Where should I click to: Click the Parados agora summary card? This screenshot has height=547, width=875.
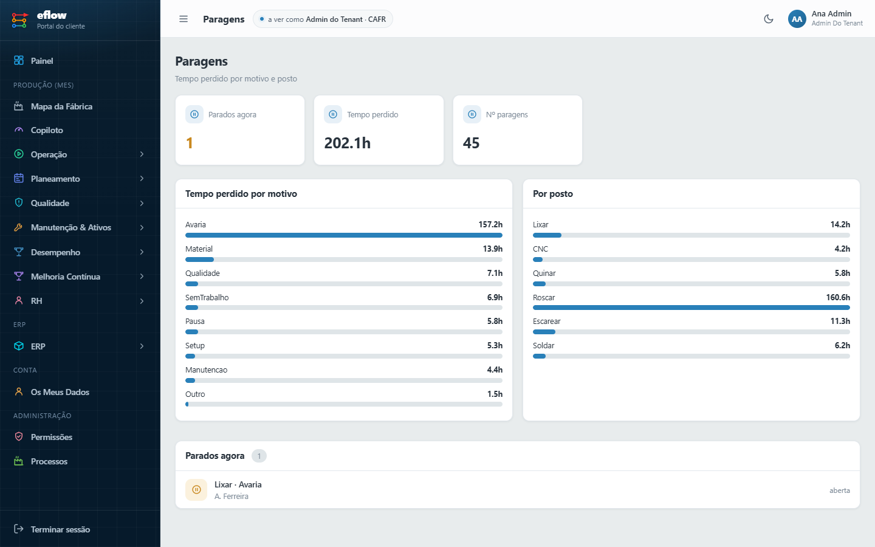[x=240, y=130]
